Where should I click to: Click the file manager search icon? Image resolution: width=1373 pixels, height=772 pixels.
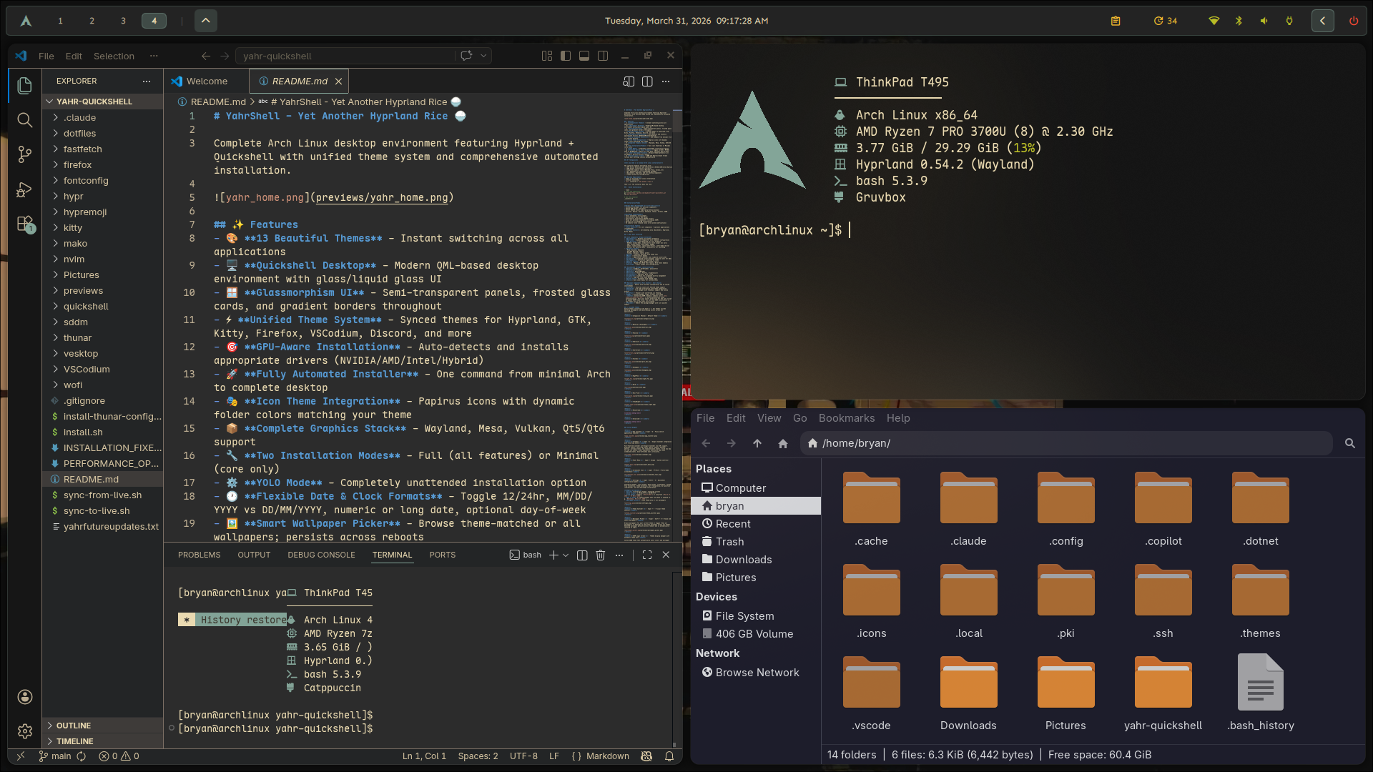click(x=1350, y=443)
